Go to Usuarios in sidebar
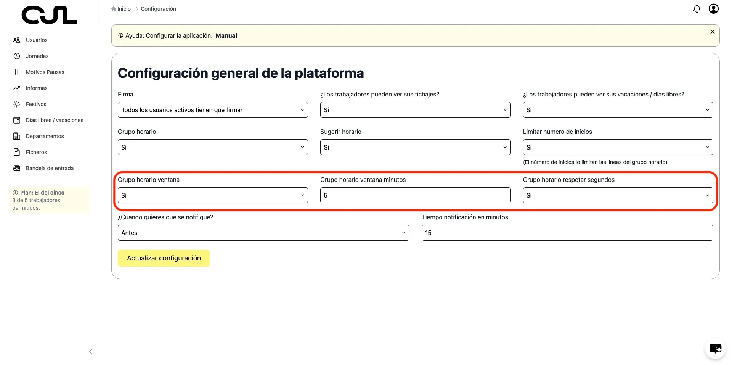This screenshot has height=365, width=732. [37, 40]
